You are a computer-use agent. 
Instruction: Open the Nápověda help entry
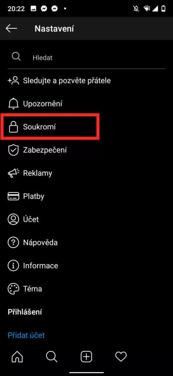click(86, 242)
